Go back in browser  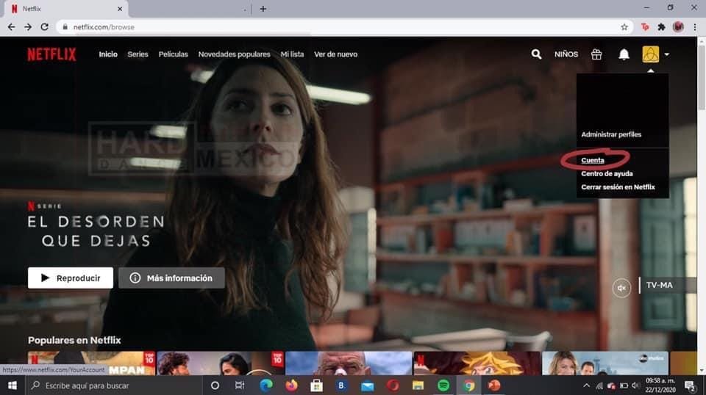11,27
